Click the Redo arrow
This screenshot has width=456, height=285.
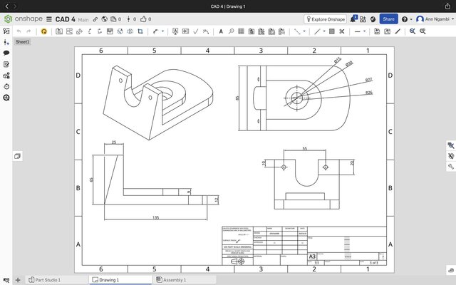tap(28, 31)
